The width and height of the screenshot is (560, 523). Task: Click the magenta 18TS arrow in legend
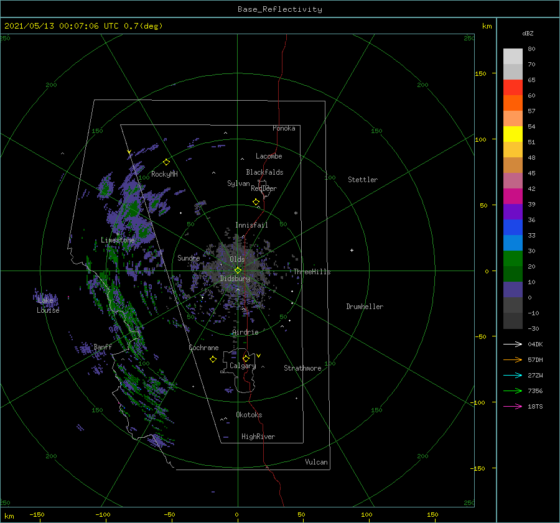pyautogui.click(x=513, y=406)
